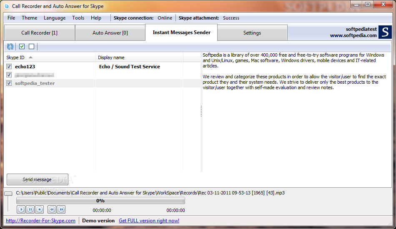This screenshot has width=396, height=229.
Task: Open the Recorder-For-Skype.com link
Action: (41, 221)
